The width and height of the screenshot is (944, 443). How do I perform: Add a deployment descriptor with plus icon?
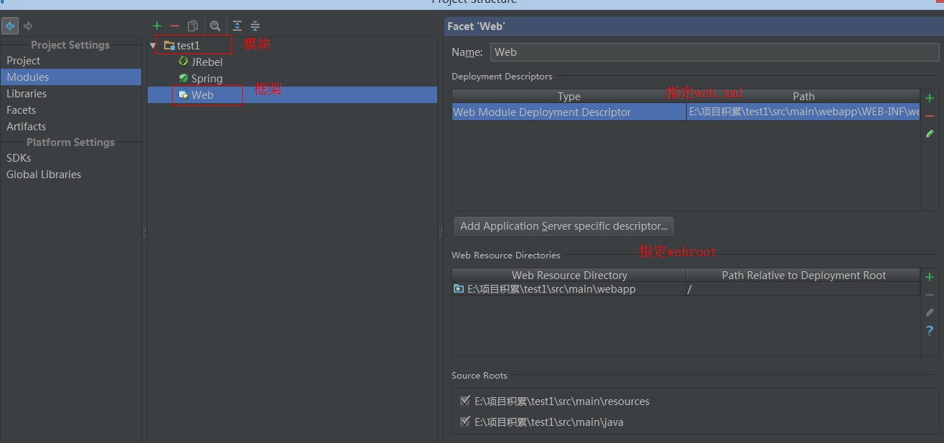coord(930,98)
